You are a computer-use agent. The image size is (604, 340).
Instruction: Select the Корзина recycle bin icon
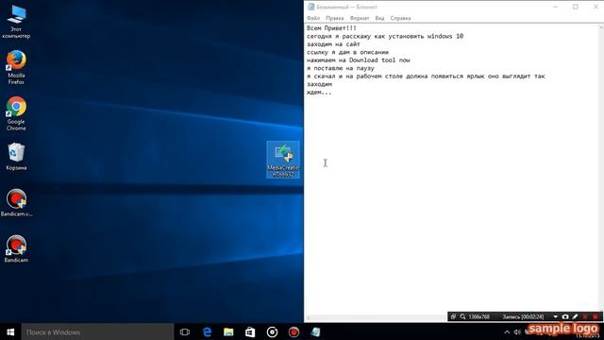[x=16, y=157]
